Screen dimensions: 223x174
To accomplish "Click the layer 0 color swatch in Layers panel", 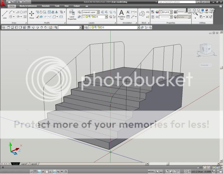I will [95, 17].
